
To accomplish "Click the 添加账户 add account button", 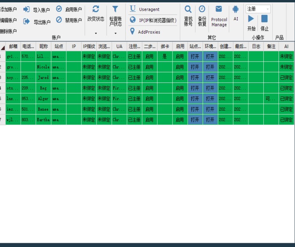I will pyautogui.click(x=8, y=9).
